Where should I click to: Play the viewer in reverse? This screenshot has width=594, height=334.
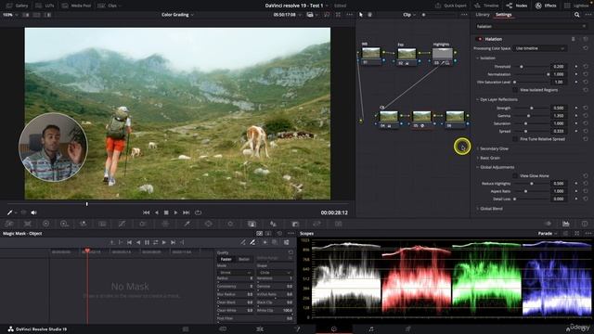click(x=157, y=212)
